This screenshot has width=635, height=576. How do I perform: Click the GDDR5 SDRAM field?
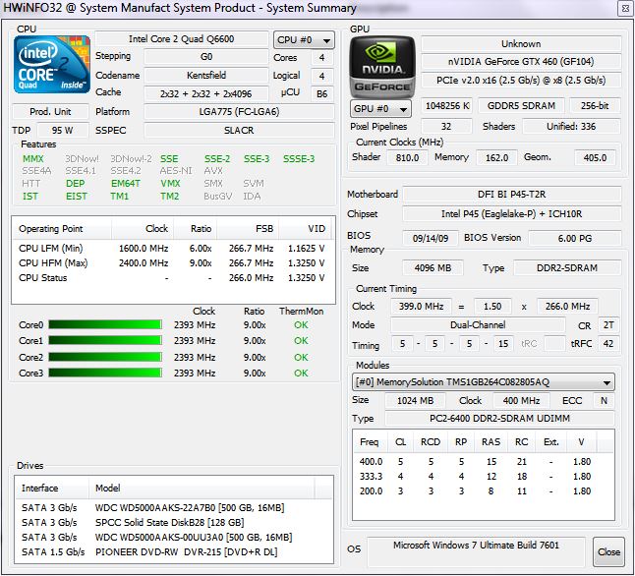click(521, 106)
